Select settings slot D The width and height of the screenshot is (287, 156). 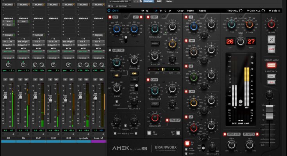(170, 11)
